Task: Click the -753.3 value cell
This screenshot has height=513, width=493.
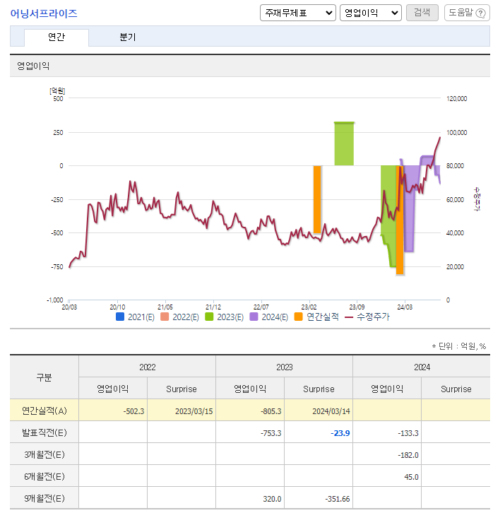Action: pyautogui.click(x=250, y=432)
